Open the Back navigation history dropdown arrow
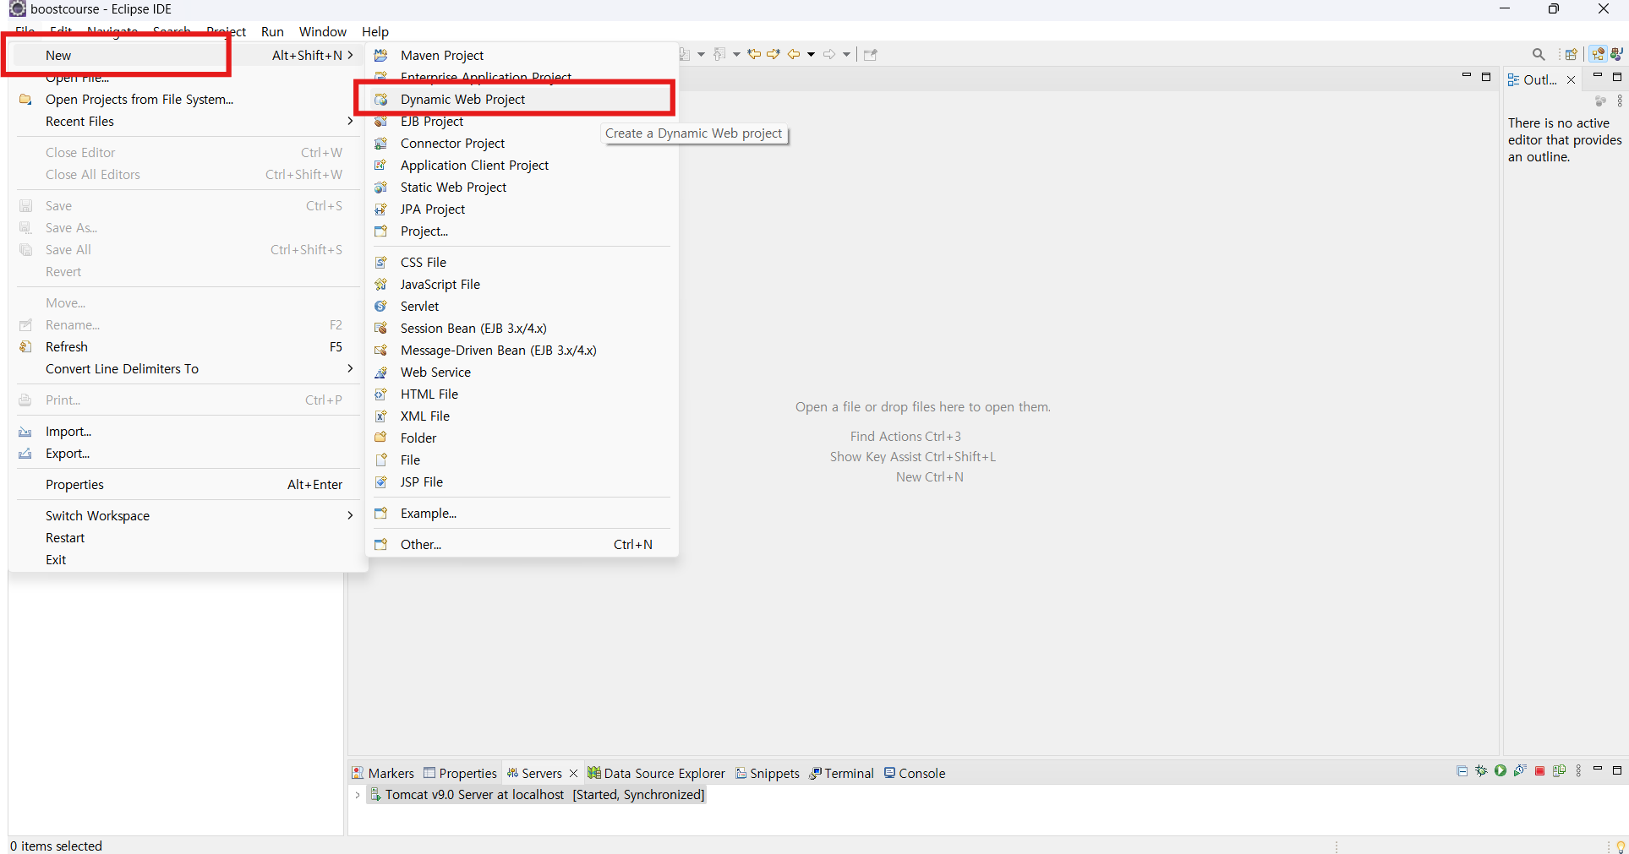This screenshot has height=854, width=1629. tap(811, 54)
